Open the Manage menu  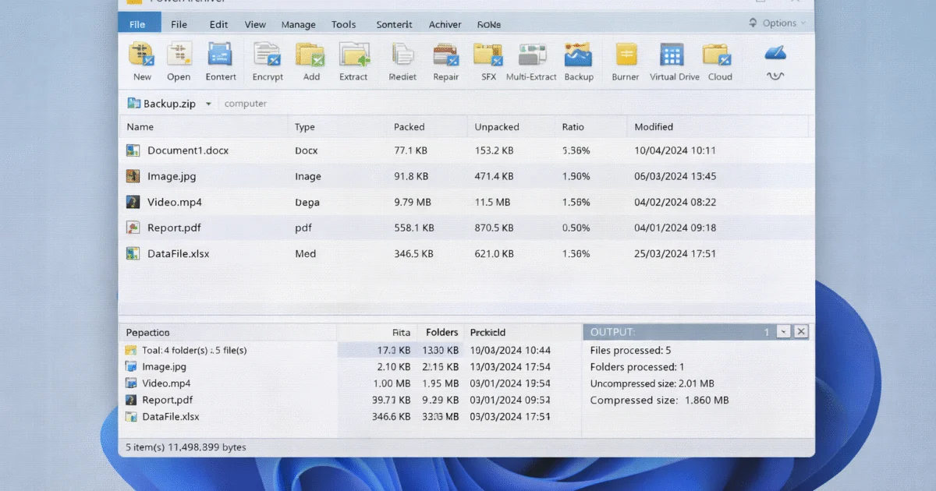[299, 24]
